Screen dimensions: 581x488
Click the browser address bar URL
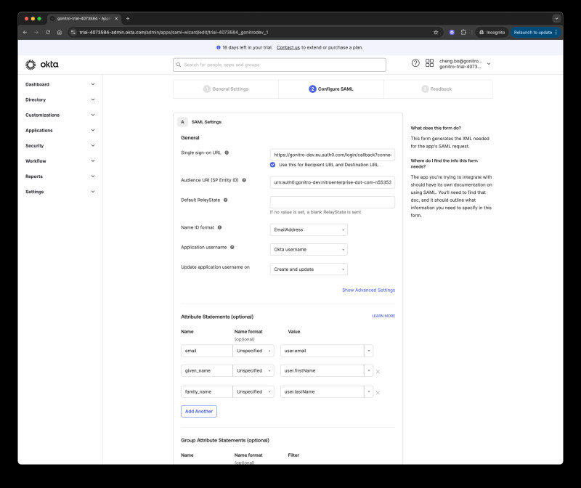174,32
